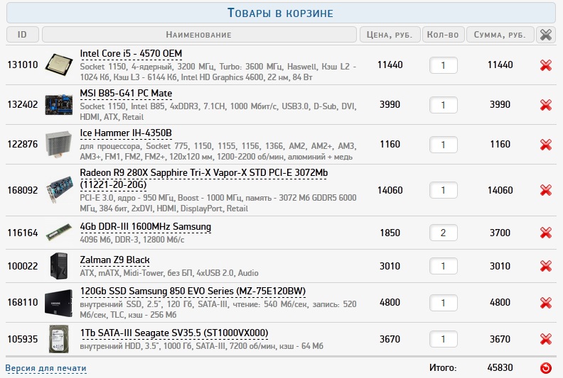
Task: Remove MSI B85-G41 PC Mate from cart
Action: point(545,105)
